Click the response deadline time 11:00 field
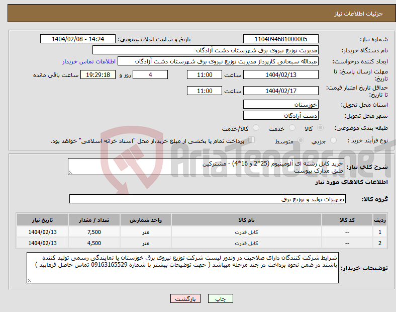The width and height of the screenshot is (396, 312). [205, 74]
